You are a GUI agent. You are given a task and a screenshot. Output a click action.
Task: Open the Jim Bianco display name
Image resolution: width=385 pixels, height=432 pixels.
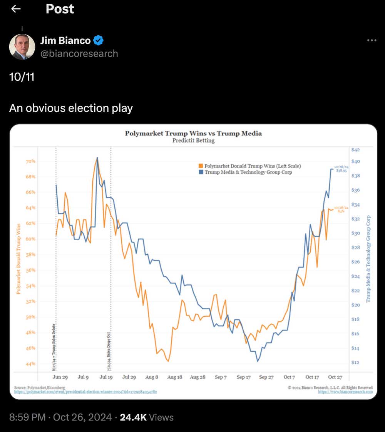pos(65,40)
